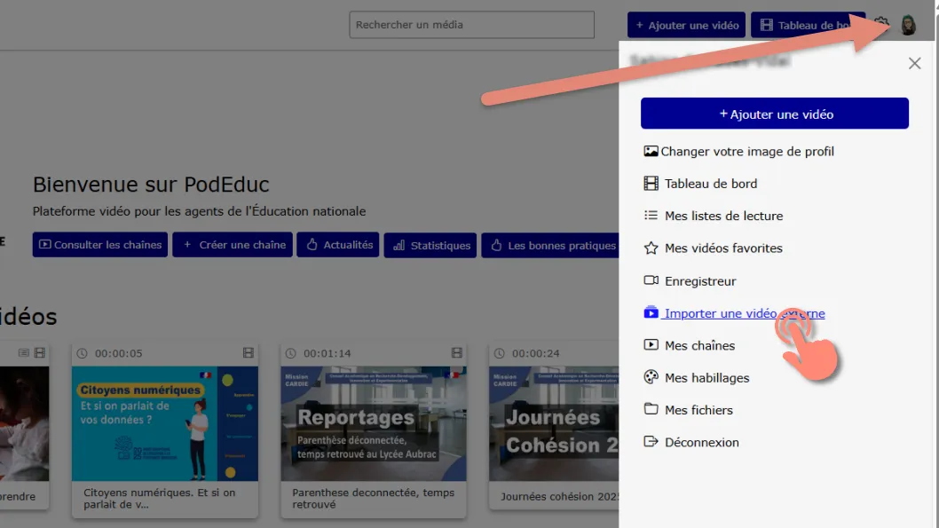Open 'Mes vidéos favorites'
This screenshot has height=528, width=939.
723,248
